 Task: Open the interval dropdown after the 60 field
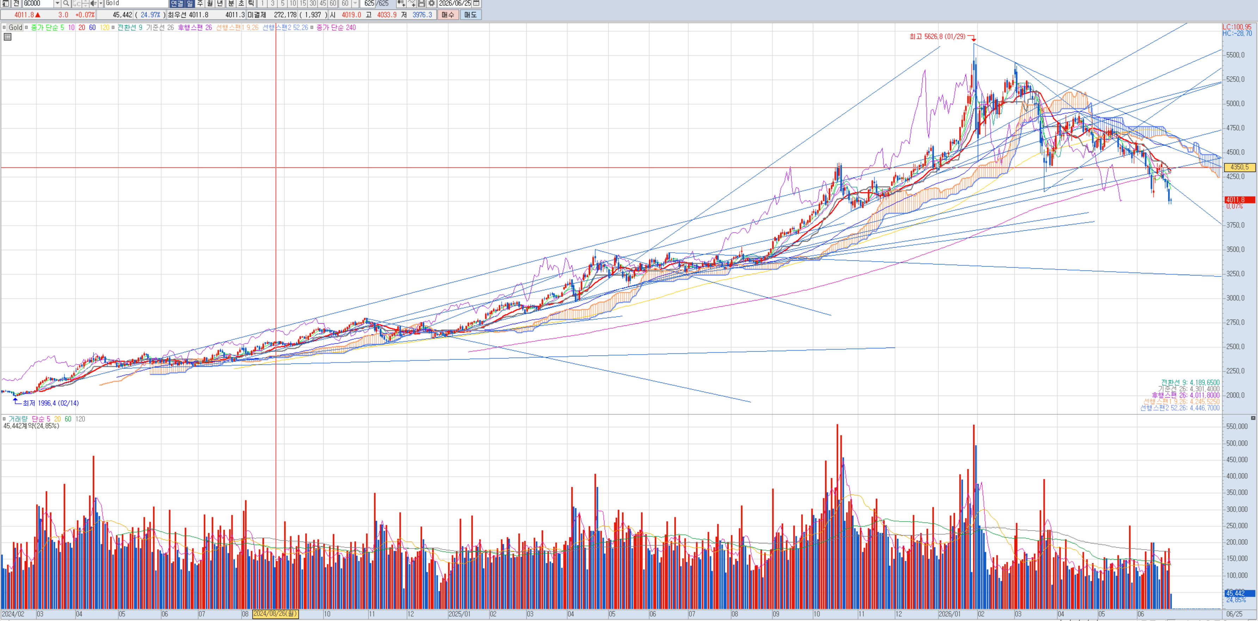(x=356, y=4)
